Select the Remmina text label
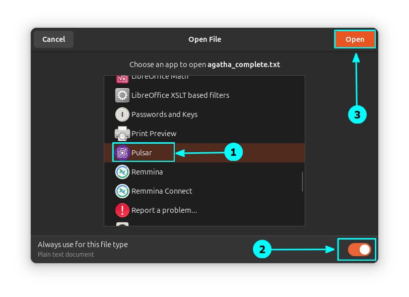409x297 pixels. 147,172
